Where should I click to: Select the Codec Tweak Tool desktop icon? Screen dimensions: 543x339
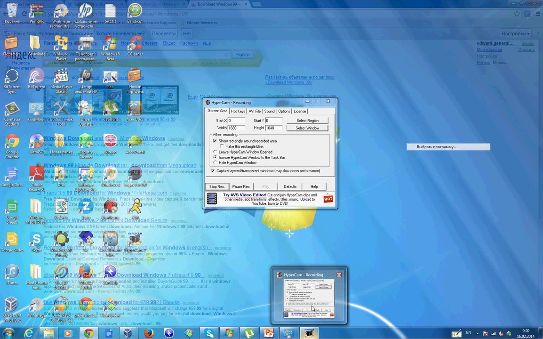[x=61, y=113]
